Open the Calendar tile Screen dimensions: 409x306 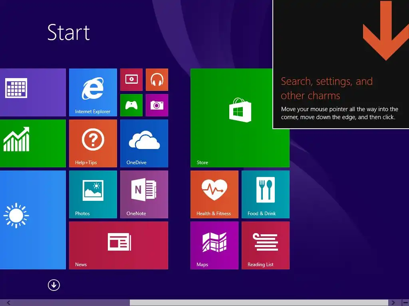pos(33,92)
